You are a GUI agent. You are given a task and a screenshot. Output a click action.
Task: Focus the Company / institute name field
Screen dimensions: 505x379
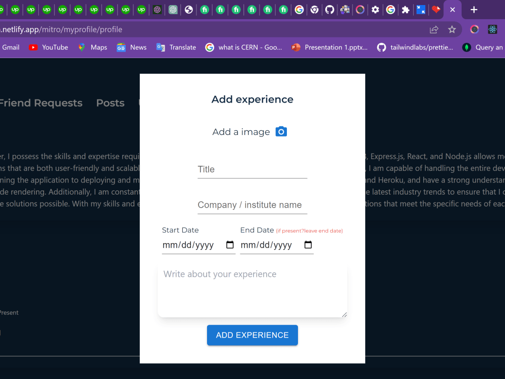pyautogui.click(x=252, y=205)
